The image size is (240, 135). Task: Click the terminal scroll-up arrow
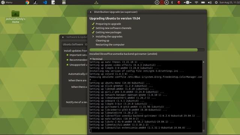[203, 62]
